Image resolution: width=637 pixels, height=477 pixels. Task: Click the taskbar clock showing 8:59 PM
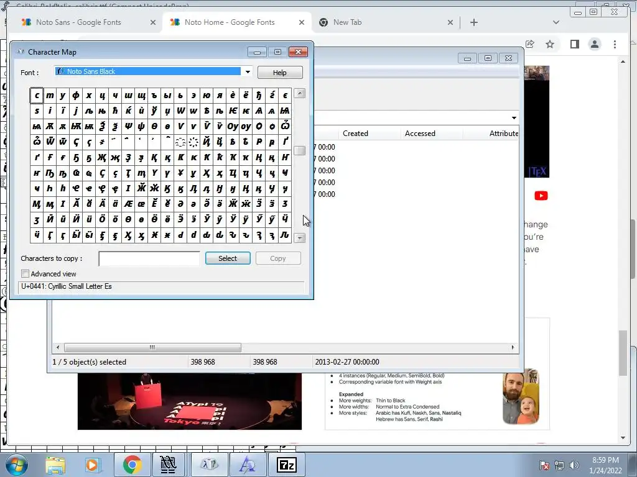click(x=605, y=465)
